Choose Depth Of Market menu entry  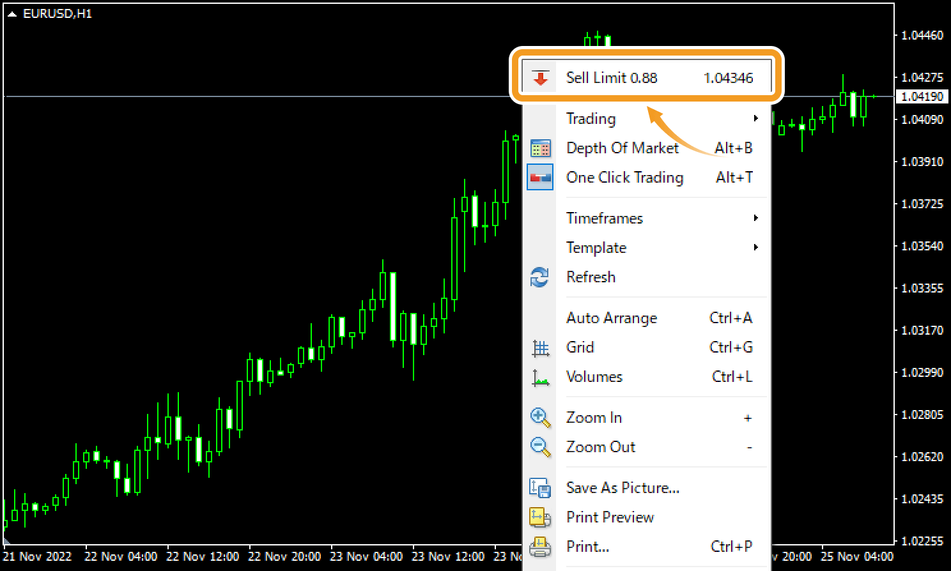pyautogui.click(x=622, y=148)
